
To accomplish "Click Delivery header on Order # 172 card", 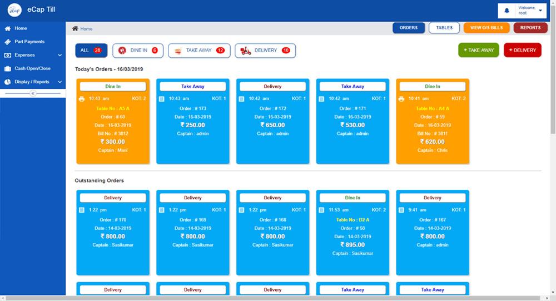I will [272, 87].
